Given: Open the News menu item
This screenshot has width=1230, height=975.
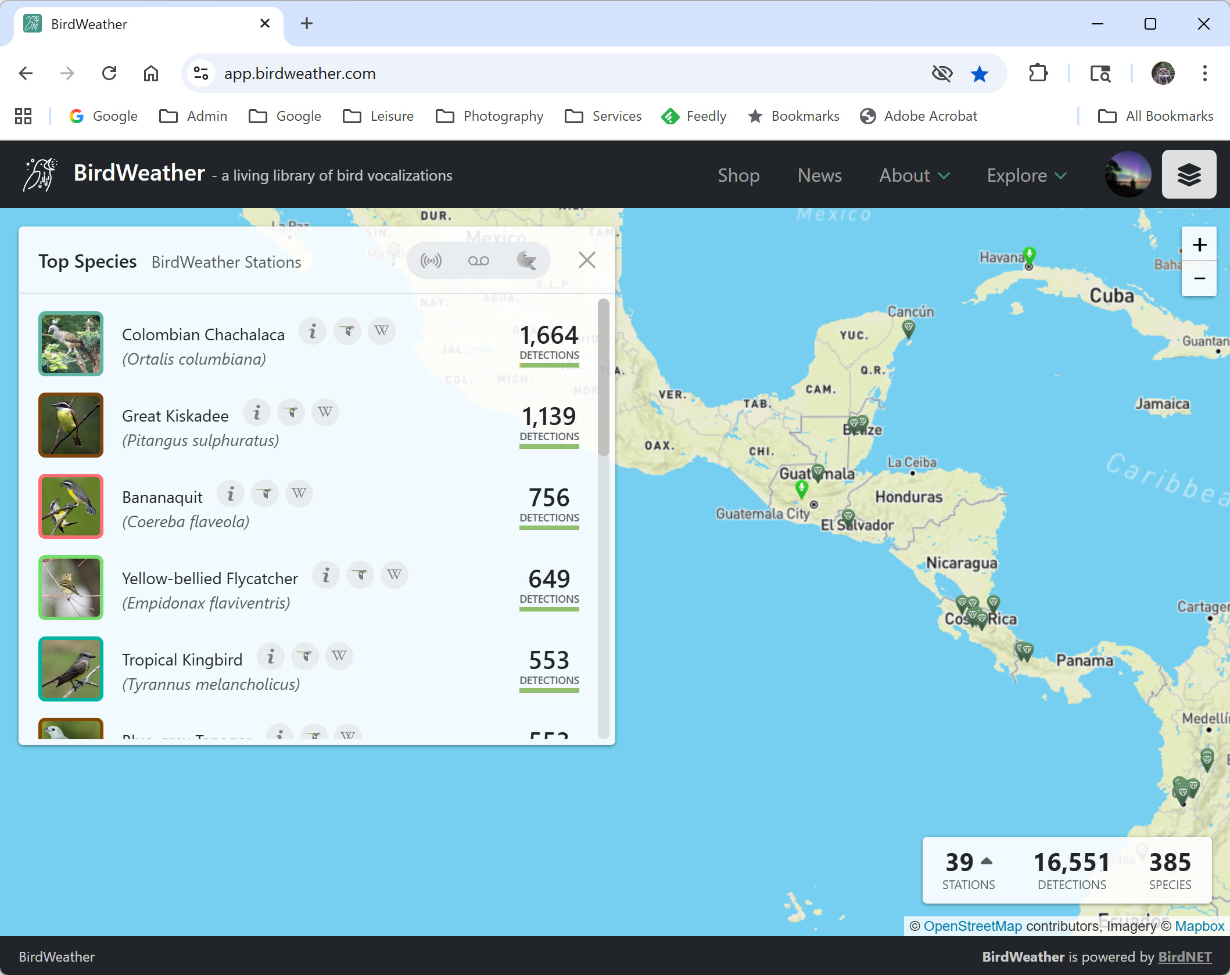Looking at the screenshot, I should (x=819, y=175).
